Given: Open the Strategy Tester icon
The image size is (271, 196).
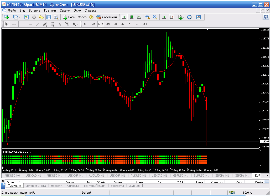Looking at the screenshot, I should (x=56, y=17).
